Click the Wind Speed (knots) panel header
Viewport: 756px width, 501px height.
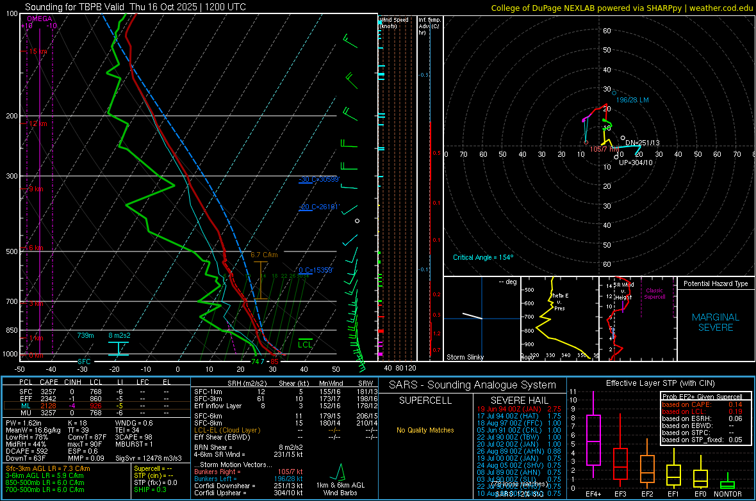tap(394, 22)
